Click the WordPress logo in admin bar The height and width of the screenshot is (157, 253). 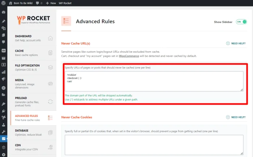click(x=4, y=3)
